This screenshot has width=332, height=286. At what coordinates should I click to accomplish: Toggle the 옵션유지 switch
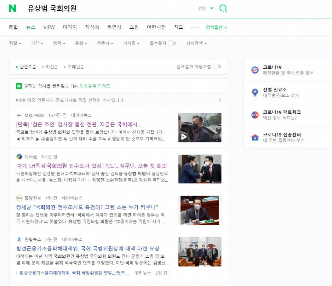pyautogui.click(x=172, y=44)
